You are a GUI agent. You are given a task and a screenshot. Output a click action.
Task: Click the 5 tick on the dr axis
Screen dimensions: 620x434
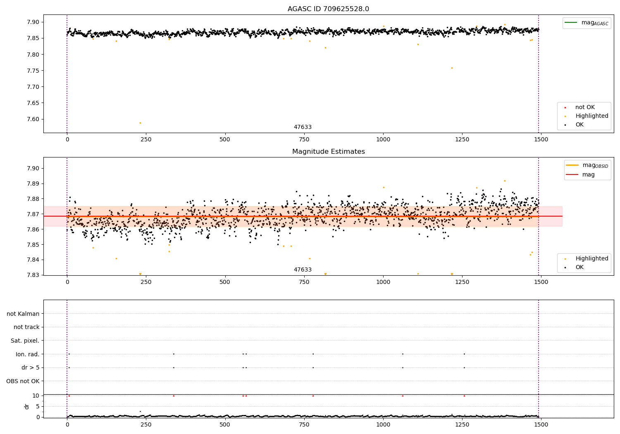tap(38, 406)
